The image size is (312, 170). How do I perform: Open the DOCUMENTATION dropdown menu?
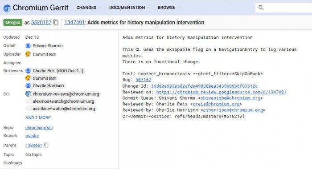[x=129, y=8]
